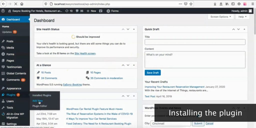
Task: Move Quick Draft box up
Action: [234, 29]
